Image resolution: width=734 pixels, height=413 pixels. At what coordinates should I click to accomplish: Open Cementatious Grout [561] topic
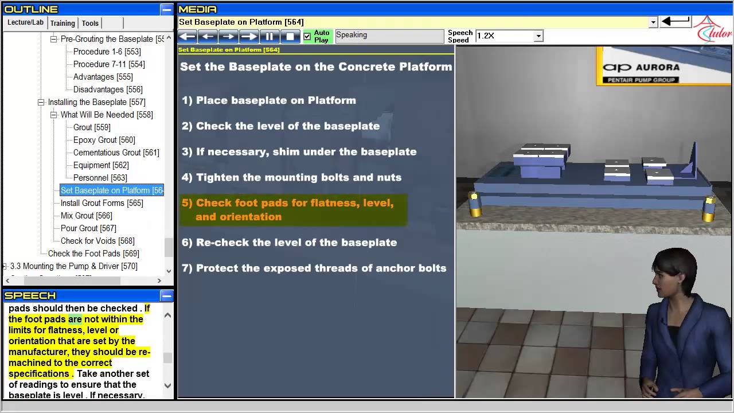tap(116, 153)
